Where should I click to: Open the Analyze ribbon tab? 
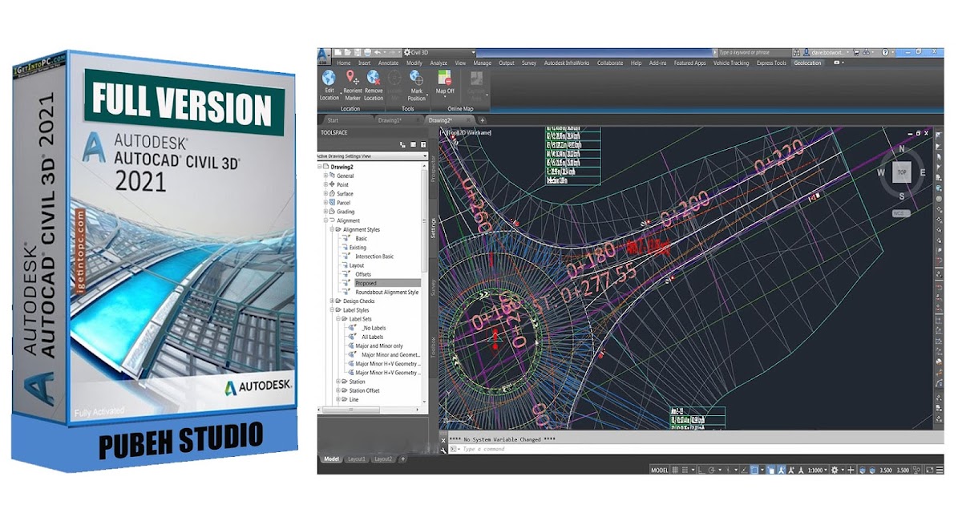(439, 63)
